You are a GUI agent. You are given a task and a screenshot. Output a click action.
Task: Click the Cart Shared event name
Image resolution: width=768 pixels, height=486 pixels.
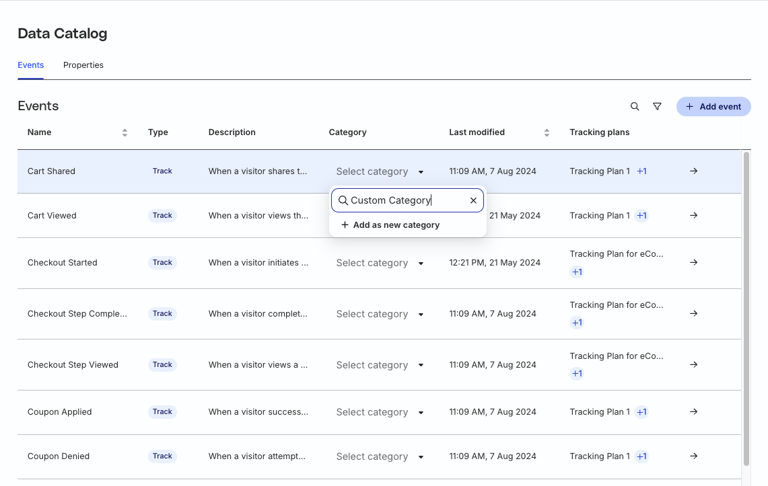pos(51,171)
